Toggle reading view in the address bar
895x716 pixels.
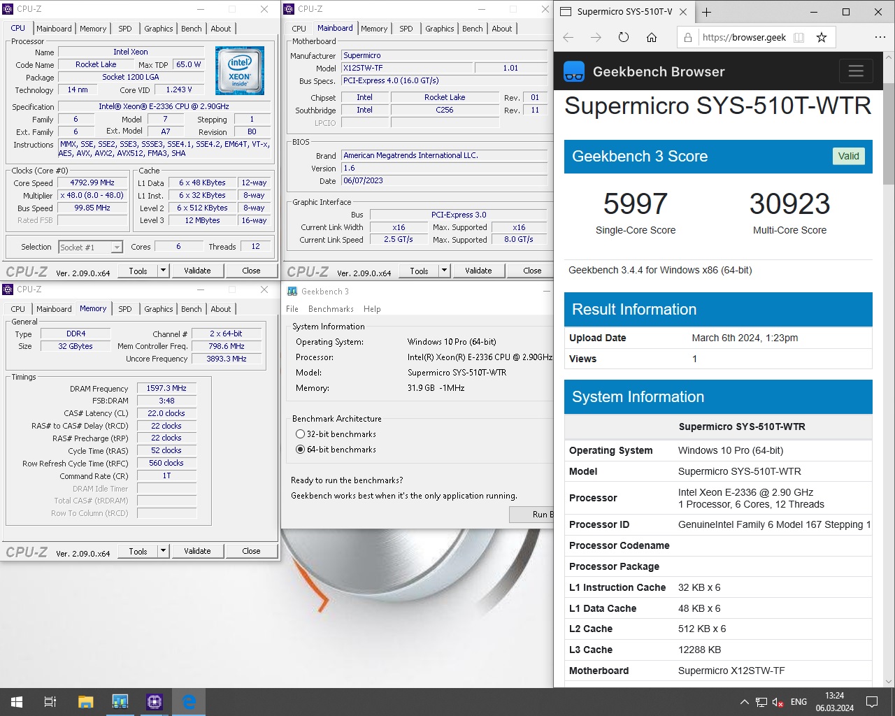point(799,38)
